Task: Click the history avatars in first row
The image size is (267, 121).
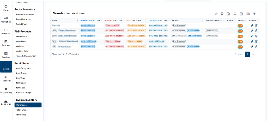Action: 240,26
